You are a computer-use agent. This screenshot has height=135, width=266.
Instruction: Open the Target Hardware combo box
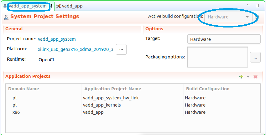[224, 39]
